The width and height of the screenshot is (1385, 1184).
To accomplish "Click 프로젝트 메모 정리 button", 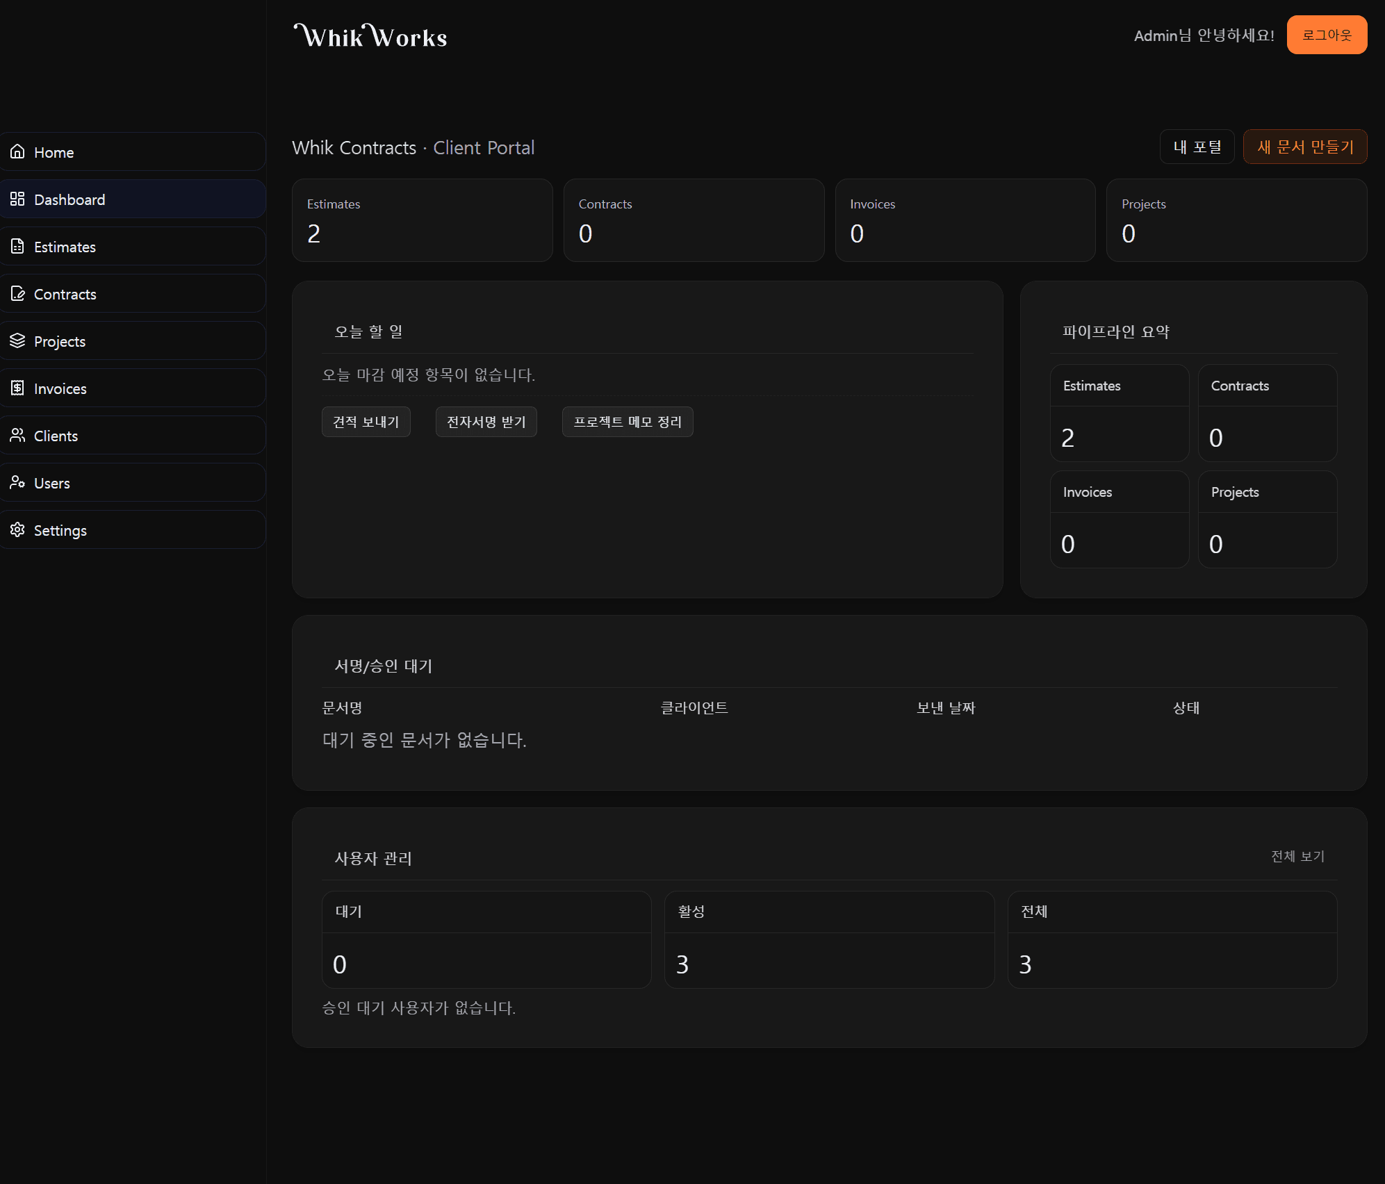I will pyautogui.click(x=627, y=422).
